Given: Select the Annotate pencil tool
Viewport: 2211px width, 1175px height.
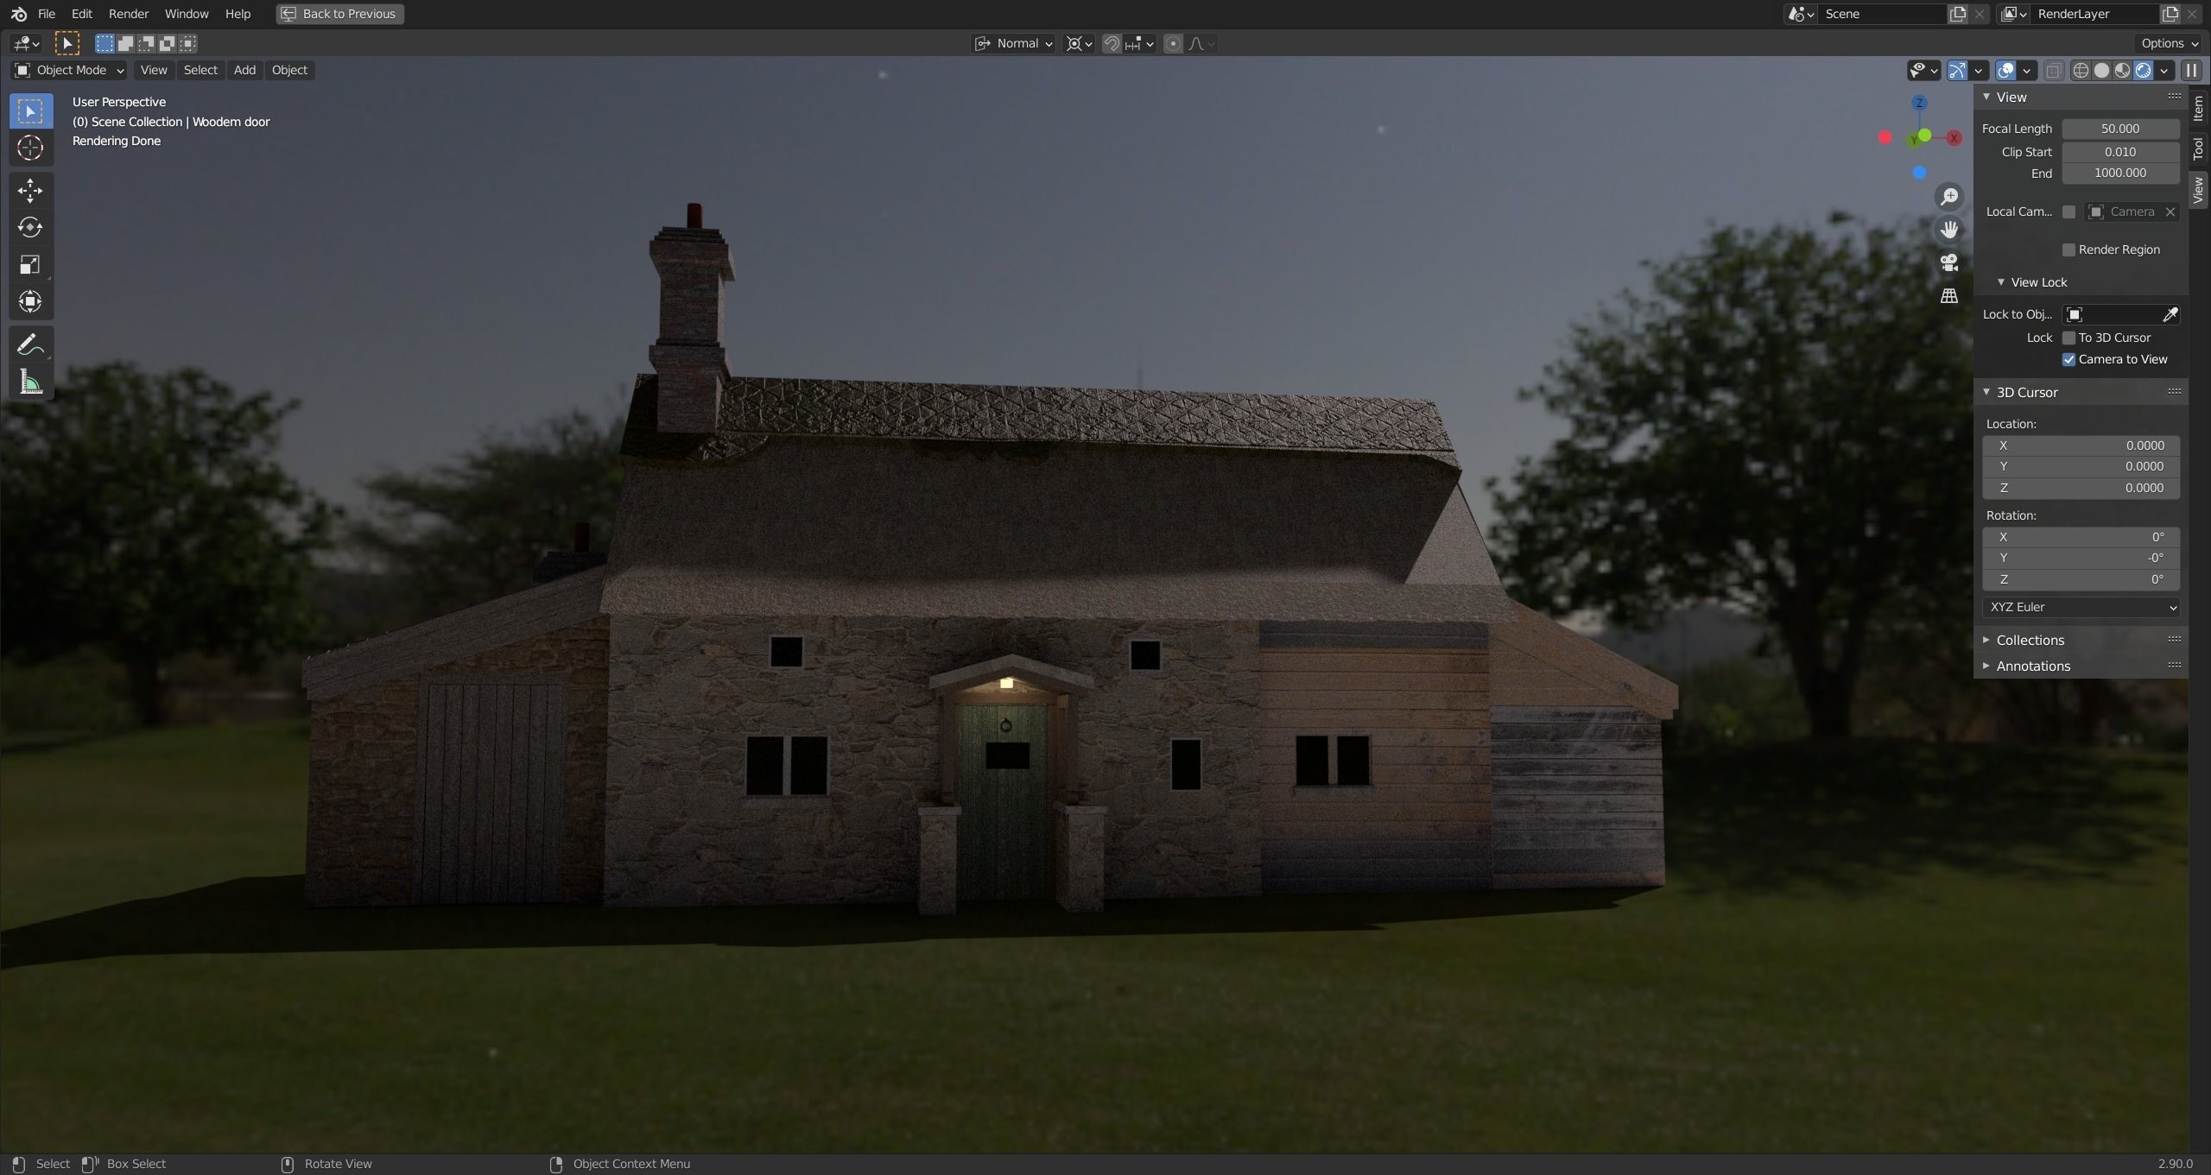Looking at the screenshot, I should coord(30,344).
